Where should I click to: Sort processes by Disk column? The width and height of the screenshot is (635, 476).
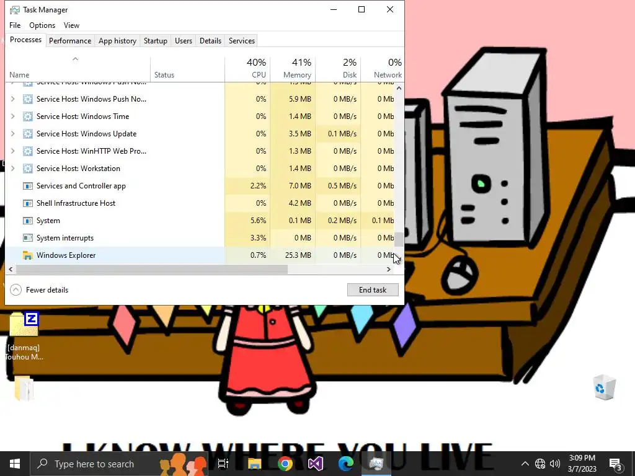(x=338, y=69)
